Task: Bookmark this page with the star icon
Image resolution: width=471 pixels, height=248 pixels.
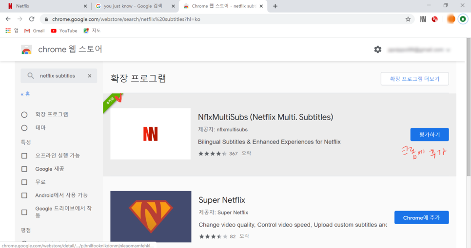Action: point(408,19)
